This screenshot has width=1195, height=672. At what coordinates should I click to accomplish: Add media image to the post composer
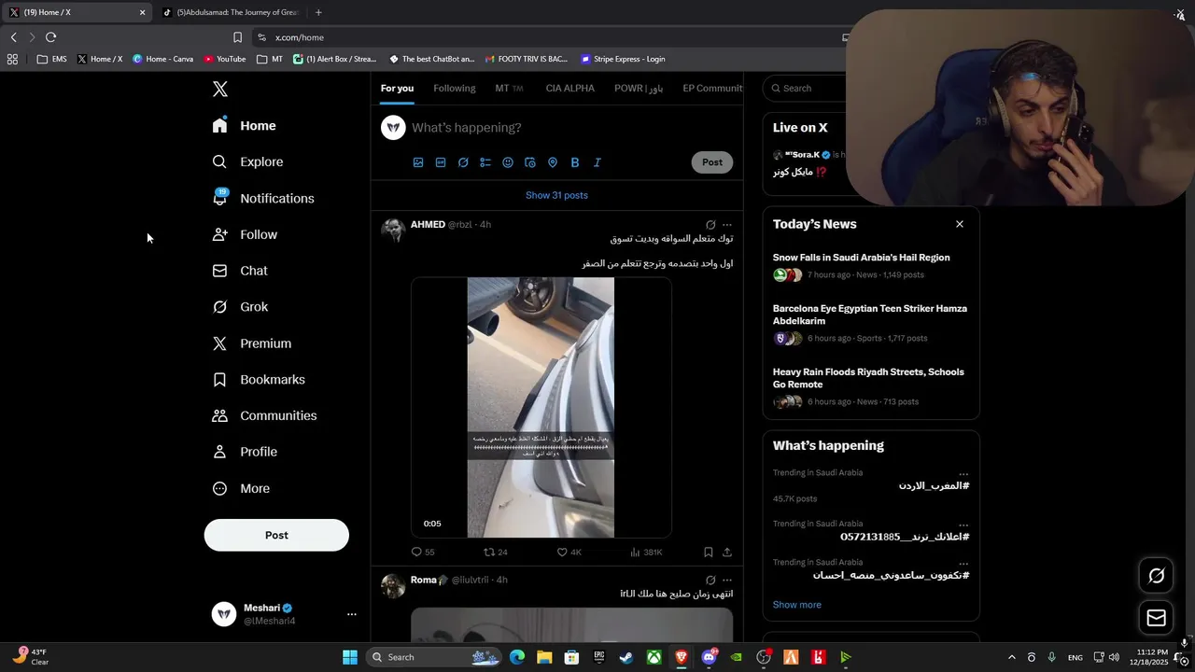coord(418,162)
